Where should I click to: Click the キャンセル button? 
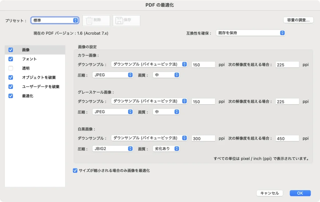[x=270, y=193]
